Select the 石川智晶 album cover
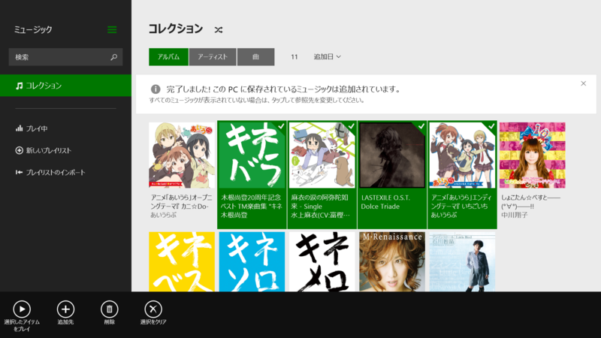The width and height of the screenshot is (601, 338). pyautogui.click(x=462, y=261)
